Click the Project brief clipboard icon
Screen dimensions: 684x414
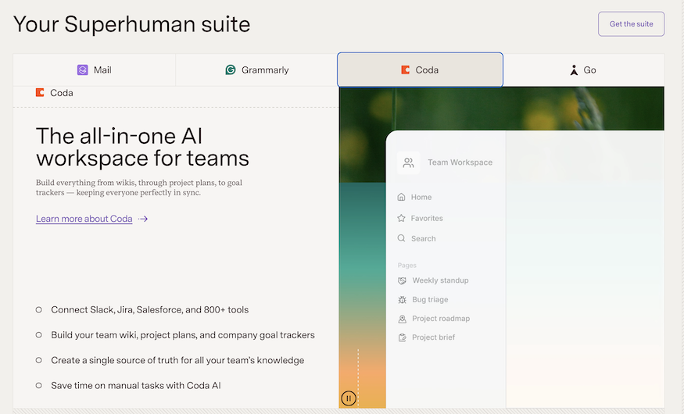(403, 337)
